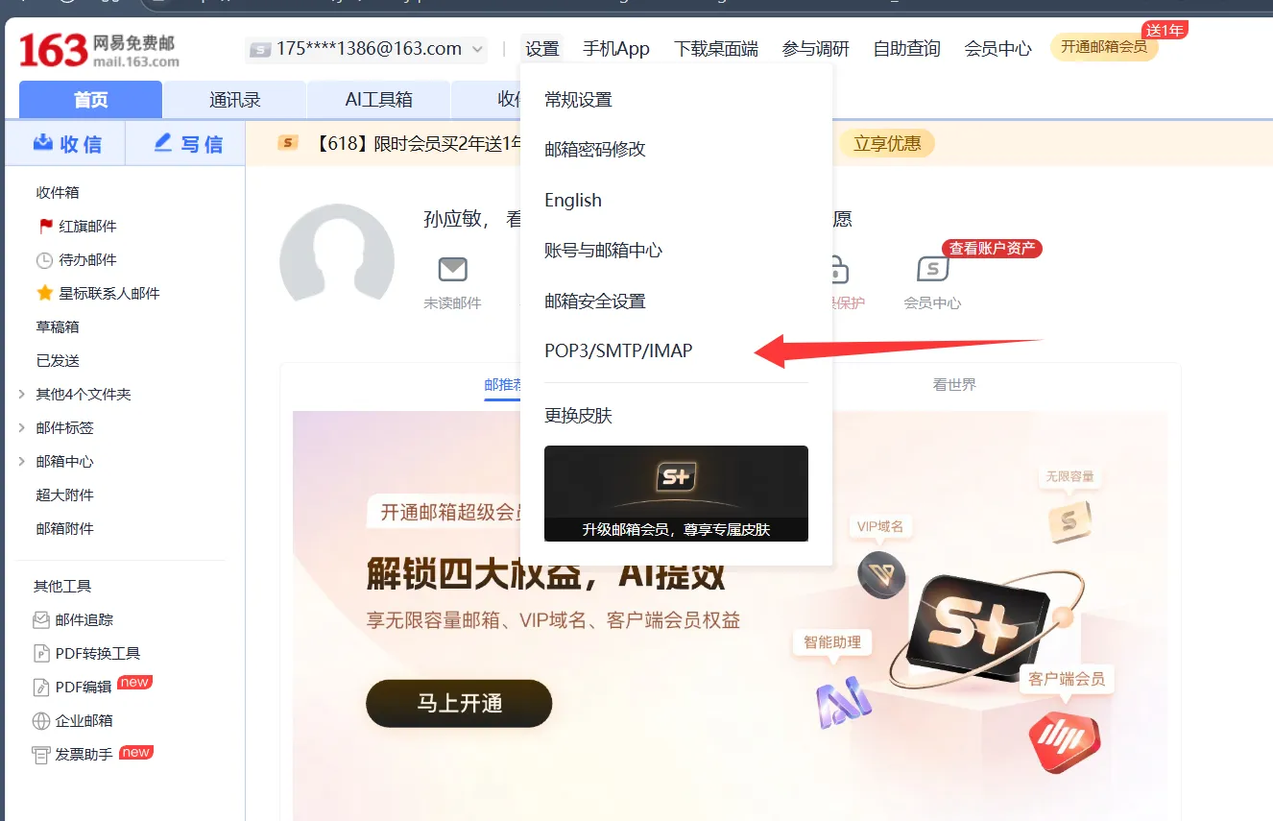This screenshot has width=1273, height=821.
Task: Click the 立享优惠 promotion link
Action: 887,144
